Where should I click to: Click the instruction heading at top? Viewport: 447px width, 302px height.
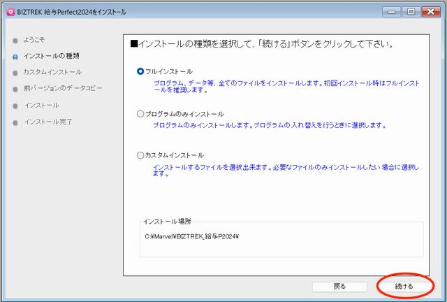click(x=262, y=44)
